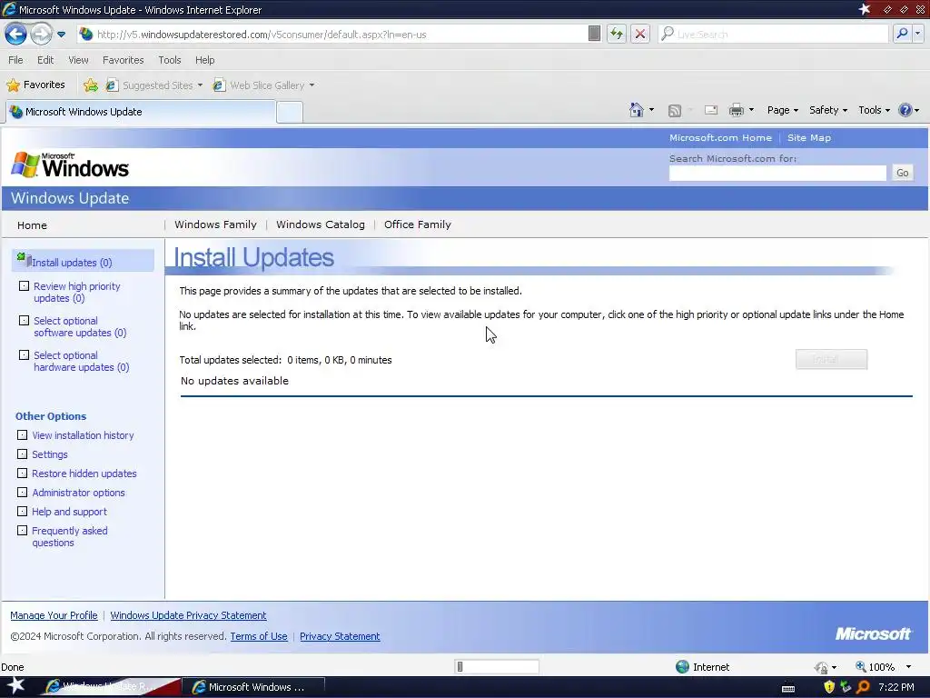
Task: Click the Print icon
Action: (736, 110)
